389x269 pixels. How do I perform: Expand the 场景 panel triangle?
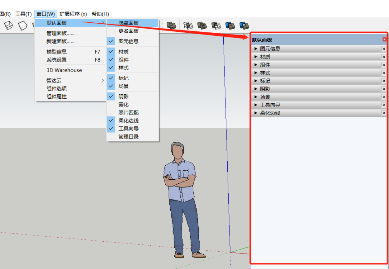click(256, 97)
